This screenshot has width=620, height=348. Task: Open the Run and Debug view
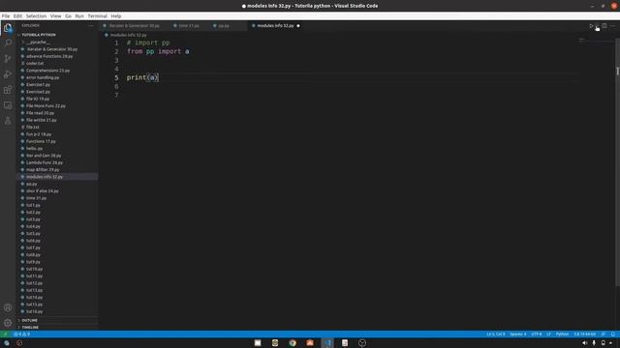[8, 74]
